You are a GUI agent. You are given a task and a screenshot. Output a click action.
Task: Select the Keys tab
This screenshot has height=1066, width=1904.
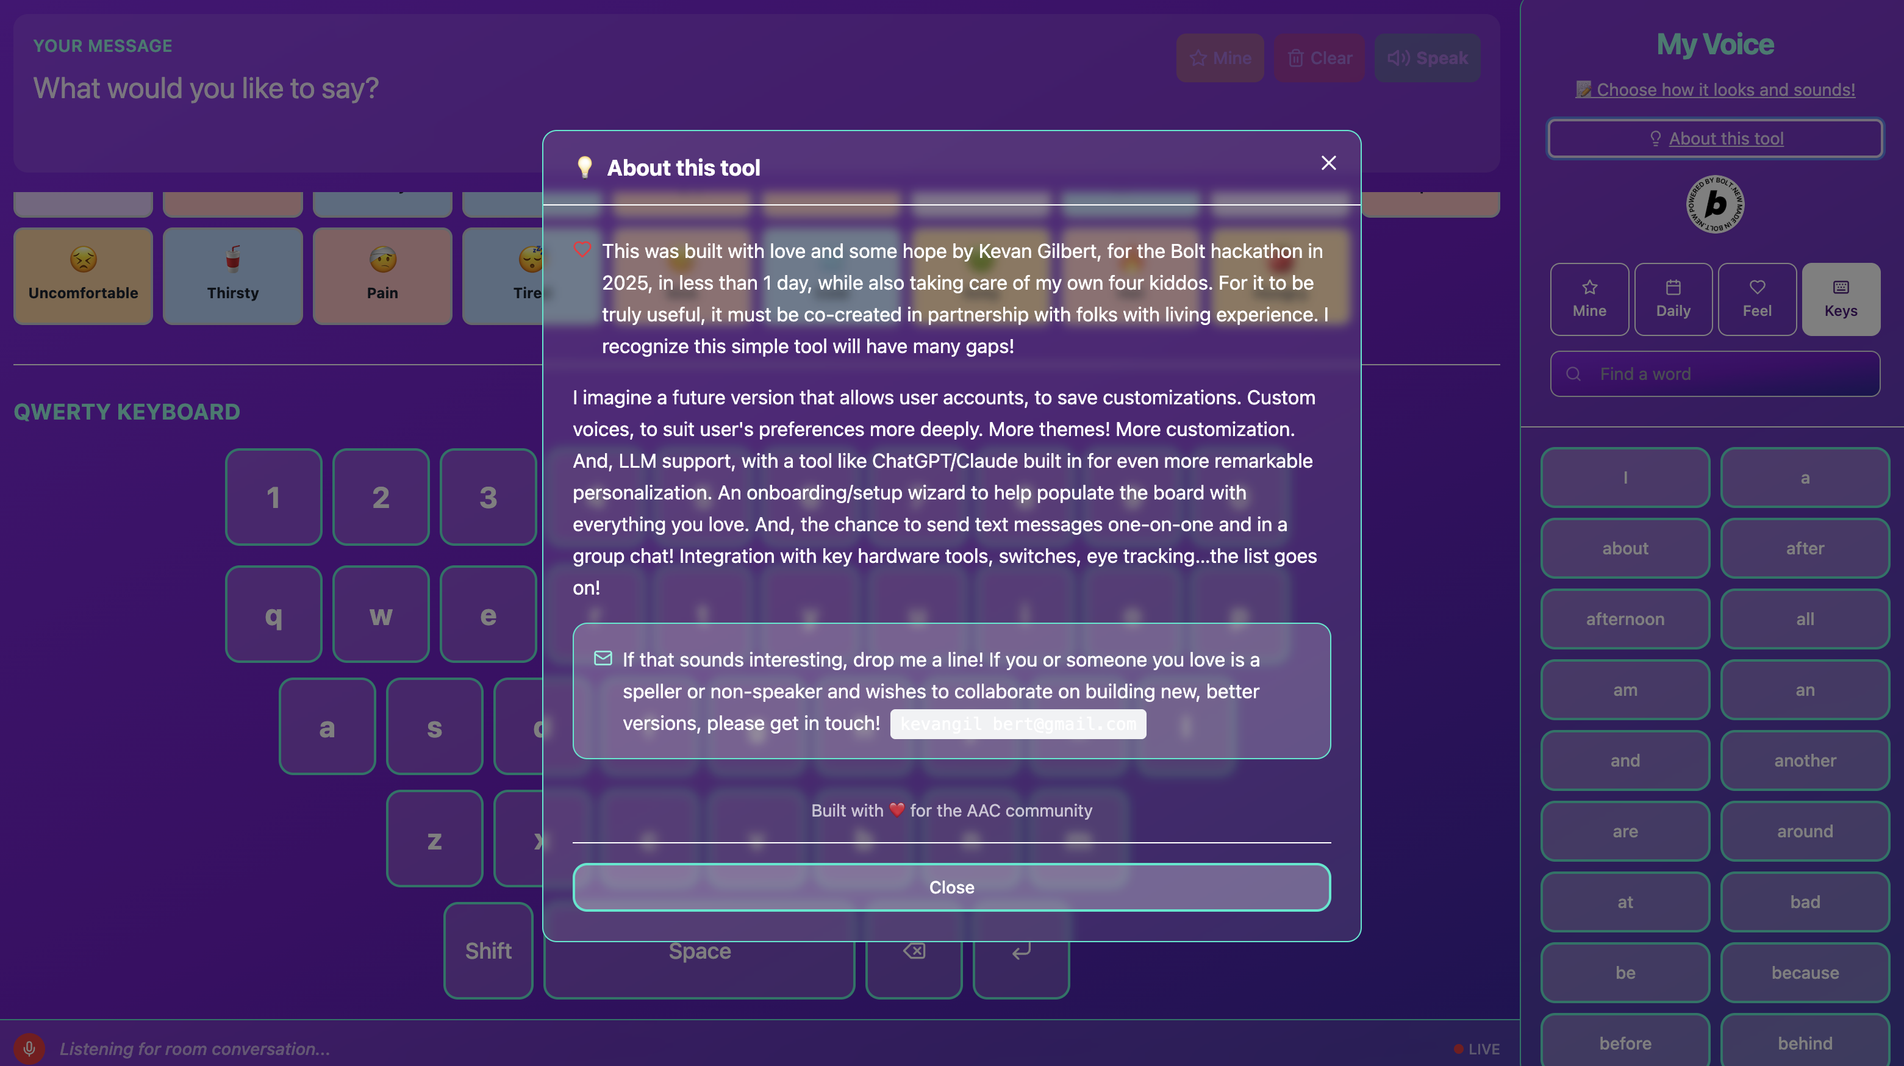[x=1841, y=299]
